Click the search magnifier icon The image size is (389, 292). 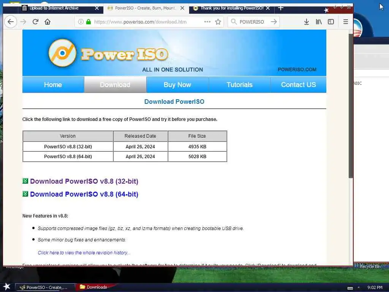coord(234,22)
